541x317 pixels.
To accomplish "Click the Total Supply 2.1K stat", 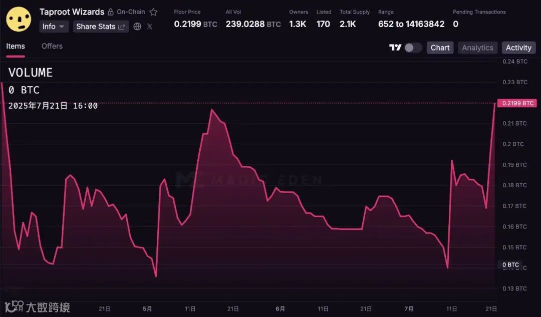I will tap(348, 24).
